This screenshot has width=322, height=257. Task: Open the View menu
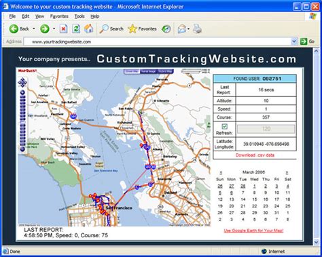(39, 16)
